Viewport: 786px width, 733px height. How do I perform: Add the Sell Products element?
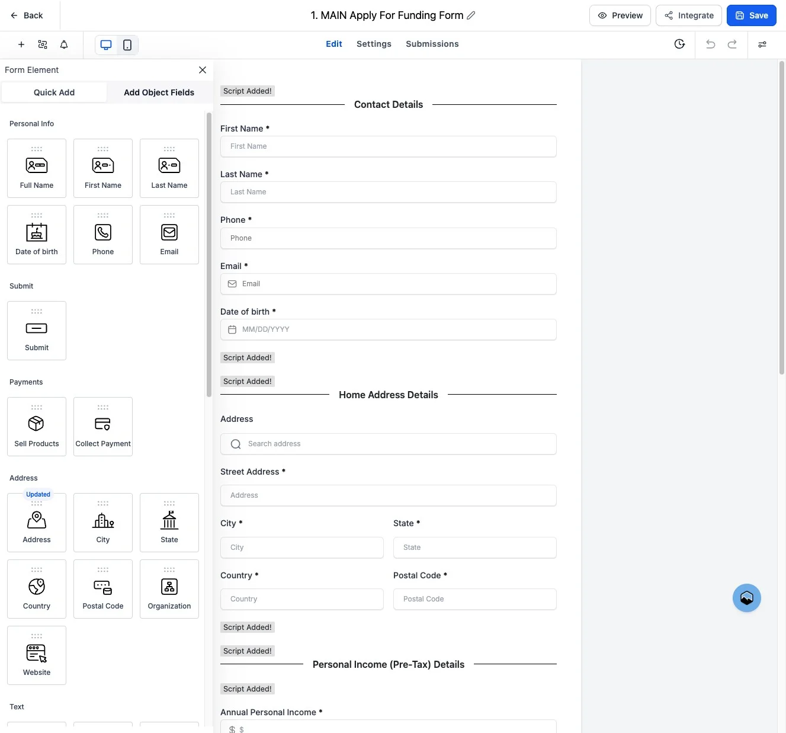(37, 427)
